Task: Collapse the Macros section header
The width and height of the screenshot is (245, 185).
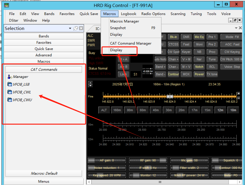Action: (x=44, y=61)
